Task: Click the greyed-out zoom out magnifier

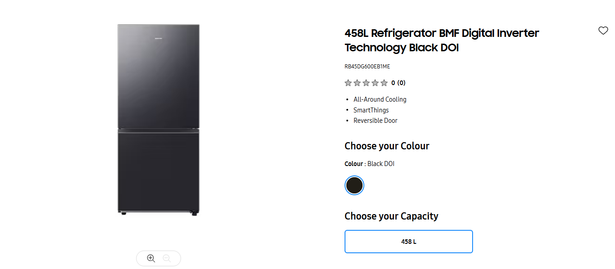Action: tap(167, 258)
